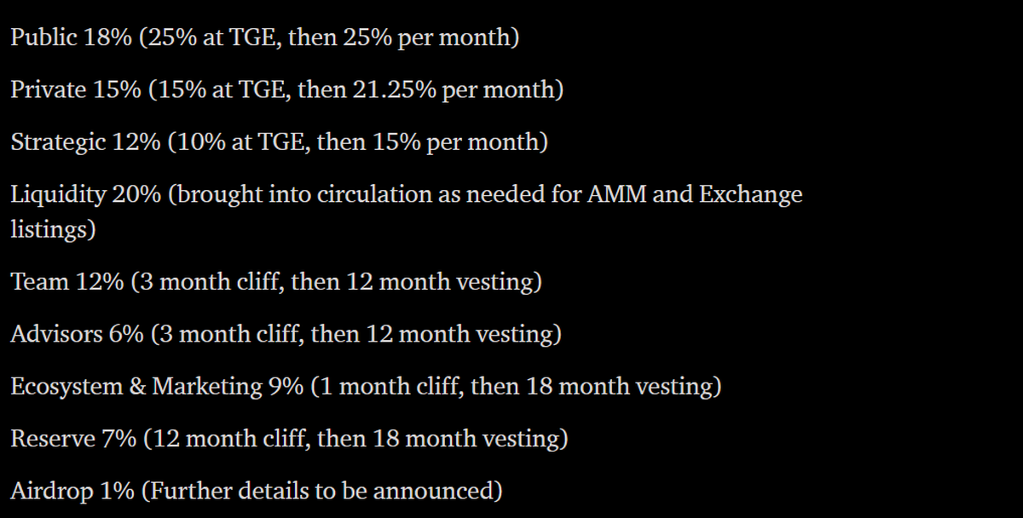Click the wrapped word "listings)"
This screenshot has height=518, width=1023.
click(53, 230)
